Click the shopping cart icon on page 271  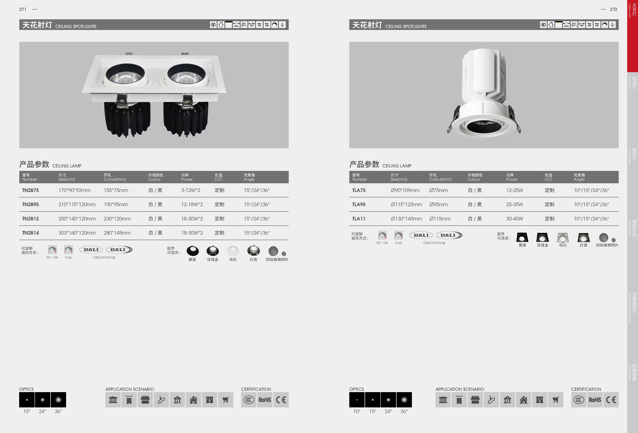(225, 400)
